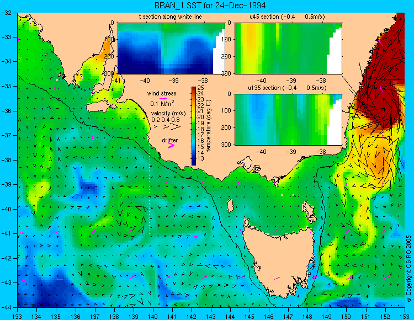Click the 152 longitude tick label
The height and width of the screenshot is (320, 414).
point(385,316)
